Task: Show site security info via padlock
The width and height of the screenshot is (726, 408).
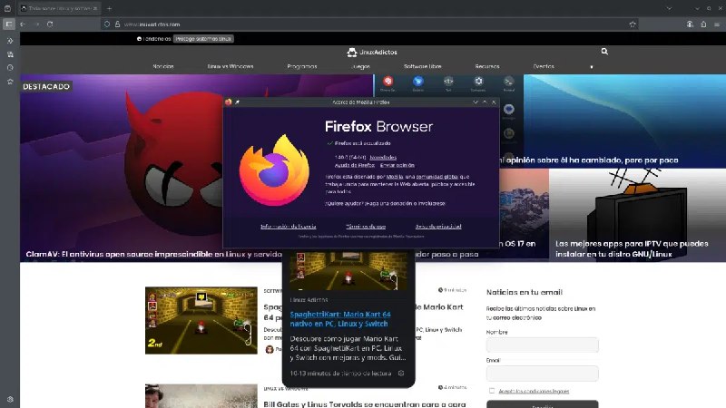Action: coord(117,24)
